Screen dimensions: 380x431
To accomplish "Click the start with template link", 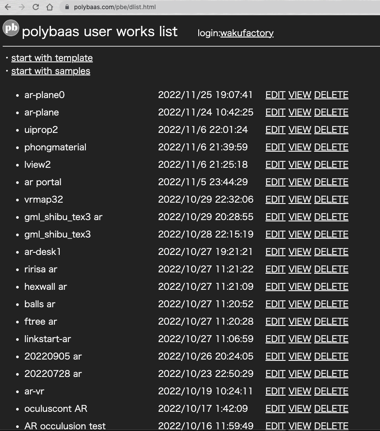I will (x=52, y=58).
